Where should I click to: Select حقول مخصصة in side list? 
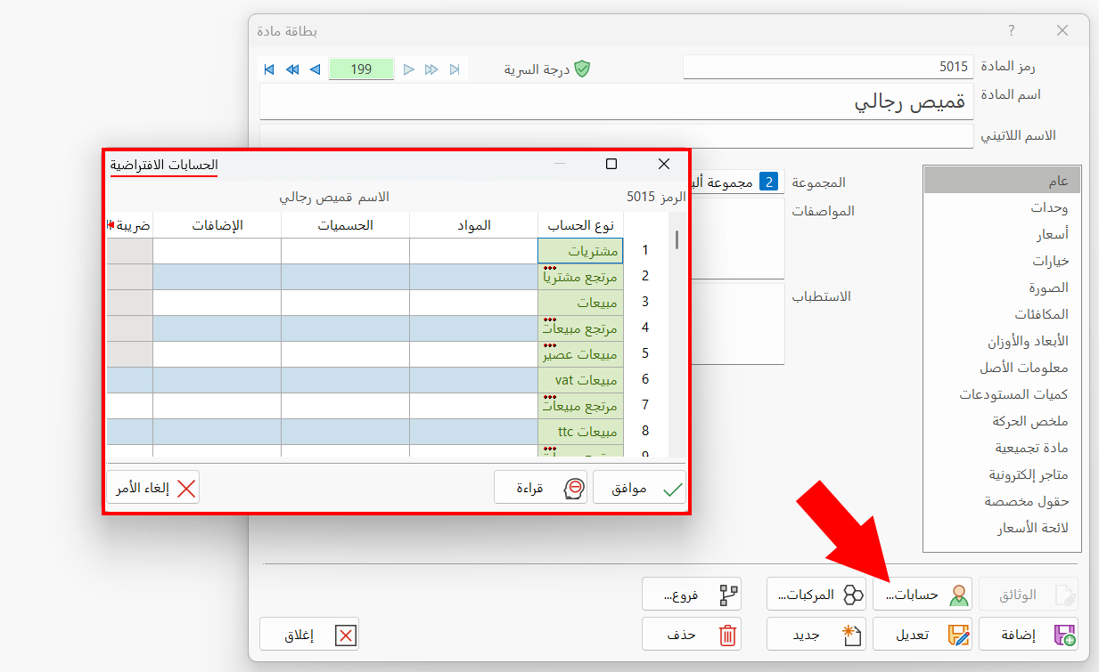(1002, 501)
